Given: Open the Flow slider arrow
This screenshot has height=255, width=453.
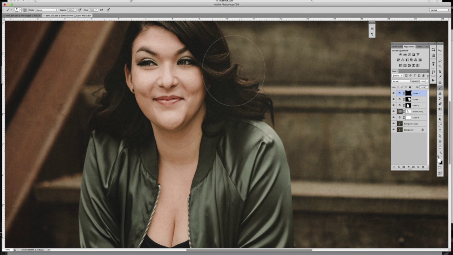Looking at the screenshot, I should [97, 10].
